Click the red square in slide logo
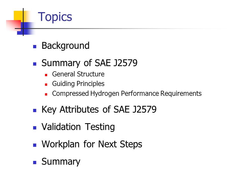The image size is (241, 181). (x=14, y=25)
